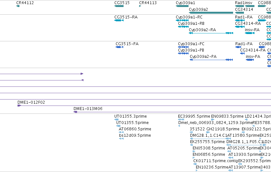
Task: Select the Cyp309a1-RB transcript label
Action: click(191, 24)
